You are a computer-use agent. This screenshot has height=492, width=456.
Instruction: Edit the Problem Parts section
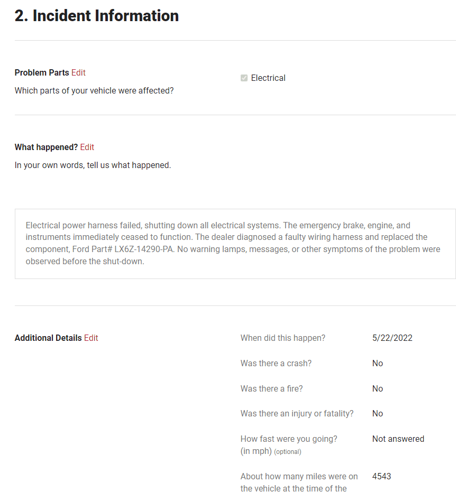[78, 72]
